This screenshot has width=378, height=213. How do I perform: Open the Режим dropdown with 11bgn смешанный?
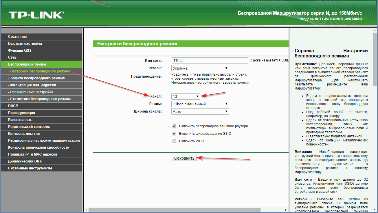[x=200, y=104]
